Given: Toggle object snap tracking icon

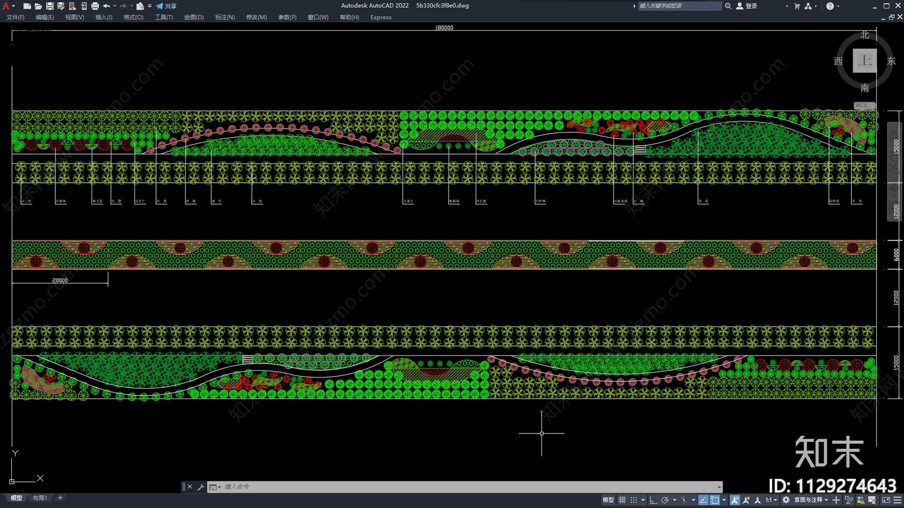Looking at the screenshot, I should (x=703, y=500).
